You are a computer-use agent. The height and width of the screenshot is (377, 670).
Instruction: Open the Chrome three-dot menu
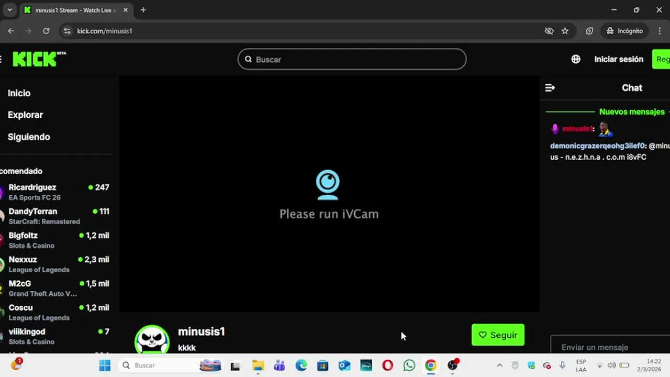click(660, 31)
